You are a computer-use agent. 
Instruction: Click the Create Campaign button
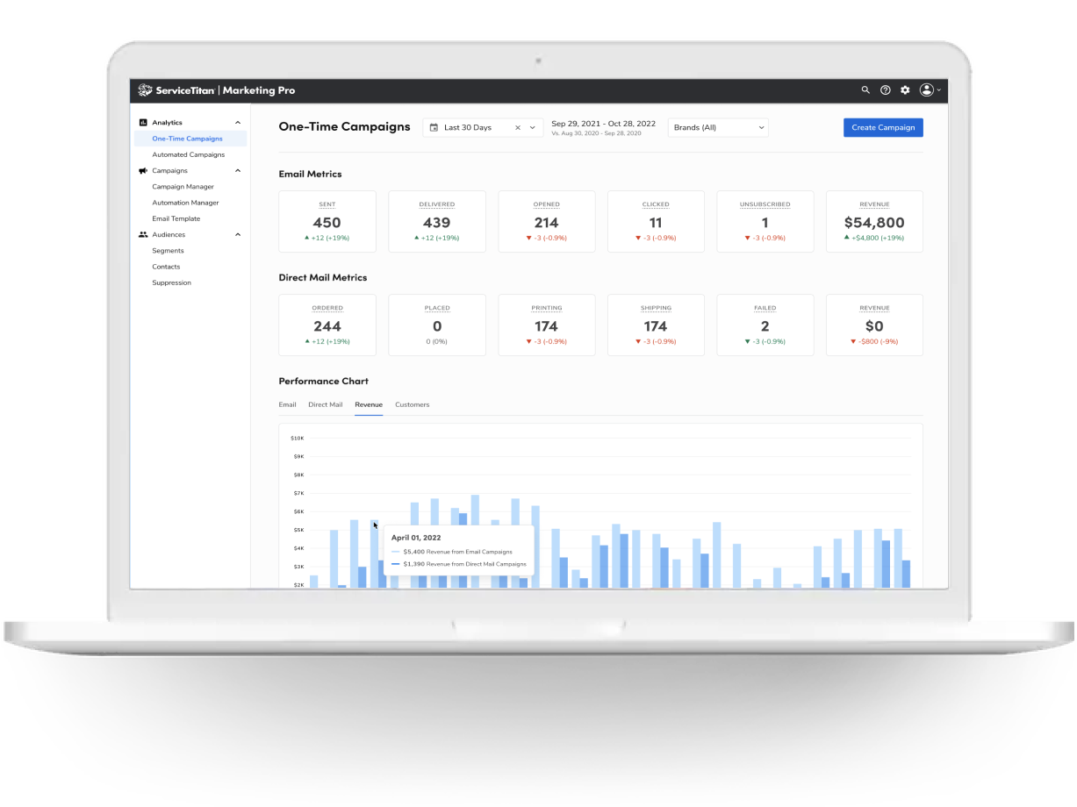[883, 128]
